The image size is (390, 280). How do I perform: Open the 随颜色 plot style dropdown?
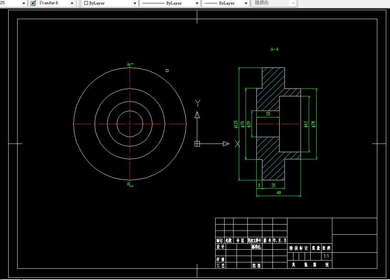(x=293, y=3)
